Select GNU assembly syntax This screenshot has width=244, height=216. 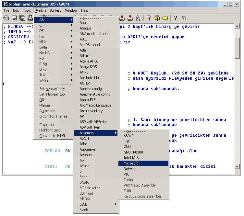point(143,147)
